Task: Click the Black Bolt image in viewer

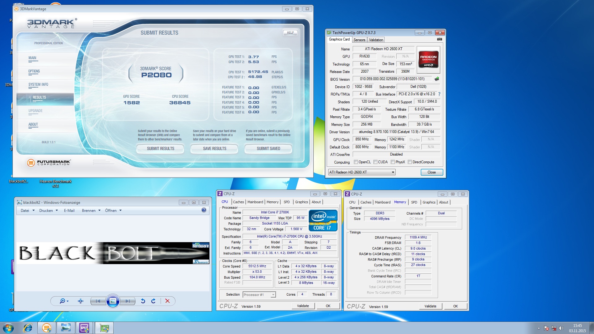Action: tap(113, 253)
